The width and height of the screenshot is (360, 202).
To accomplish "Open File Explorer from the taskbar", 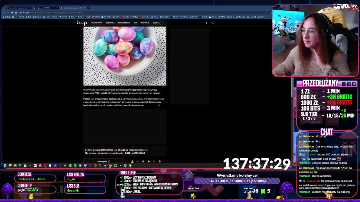I will [x=15, y=166].
